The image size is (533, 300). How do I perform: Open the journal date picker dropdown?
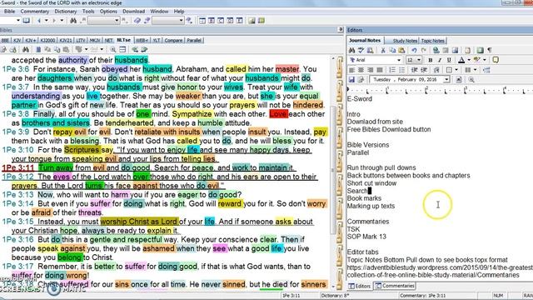(x=446, y=80)
